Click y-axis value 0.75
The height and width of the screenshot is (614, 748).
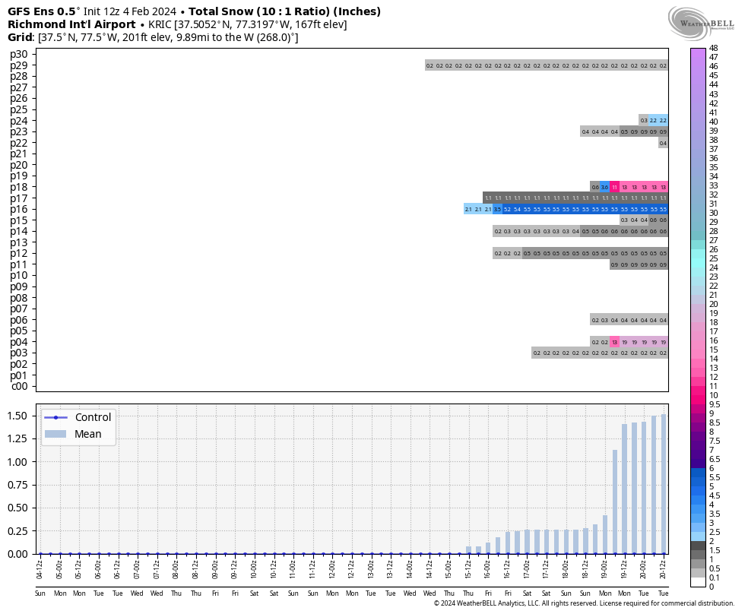tap(17, 485)
